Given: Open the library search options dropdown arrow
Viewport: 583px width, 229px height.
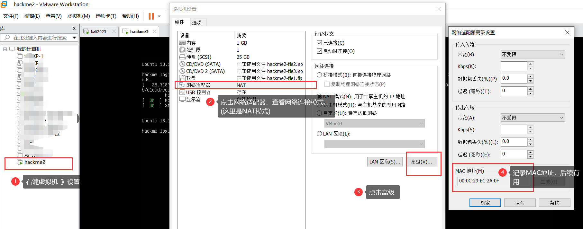Looking at the screenshot, I should click(75, 38).
